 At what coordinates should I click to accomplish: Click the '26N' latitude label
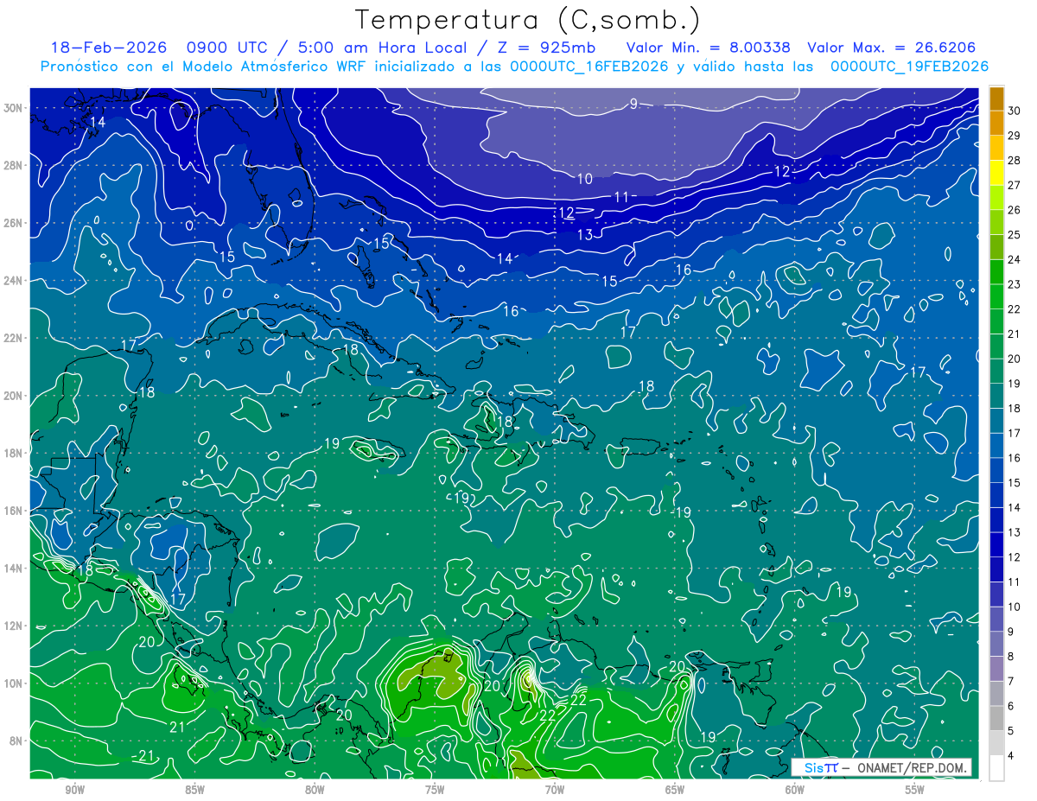coord(15,222)
